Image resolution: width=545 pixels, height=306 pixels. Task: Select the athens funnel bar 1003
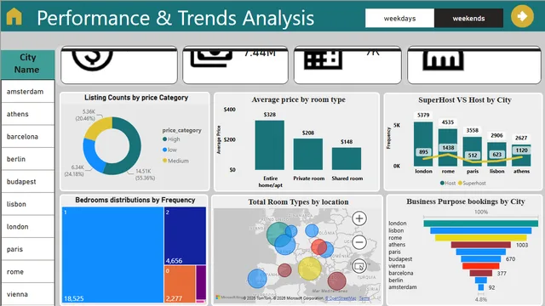480,245
